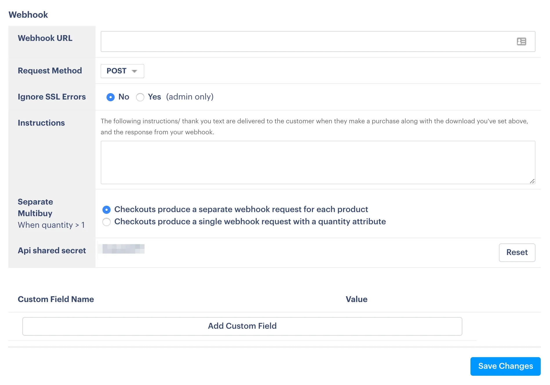Click the contact card icon in Webhook URL field
550x385 pixels.
[x=521, y=41]
